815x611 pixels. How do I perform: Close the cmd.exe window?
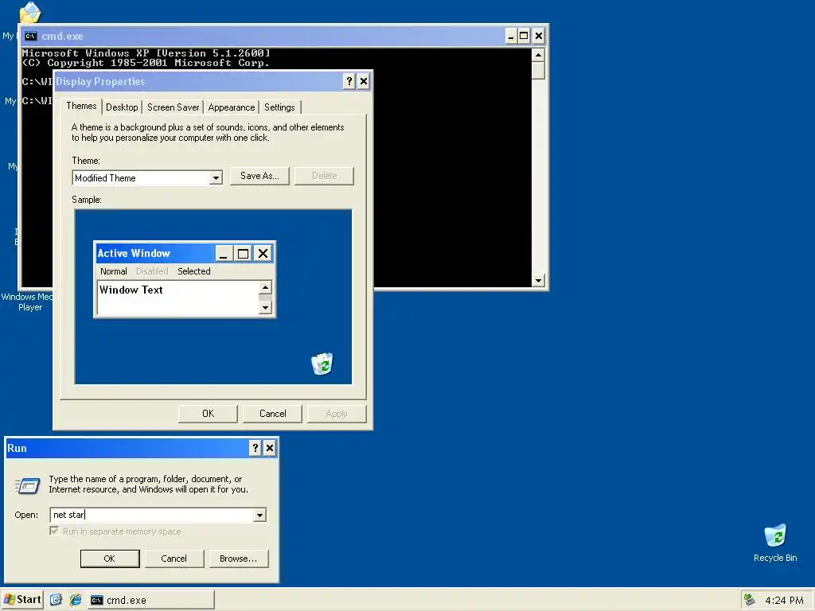(x=539, y=36)
